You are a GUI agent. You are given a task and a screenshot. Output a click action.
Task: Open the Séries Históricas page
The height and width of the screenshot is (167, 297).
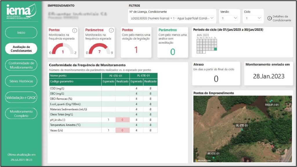click(x=21, y=81)
